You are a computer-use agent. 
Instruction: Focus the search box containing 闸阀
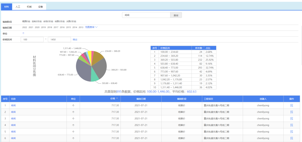[x=146, y=15]
